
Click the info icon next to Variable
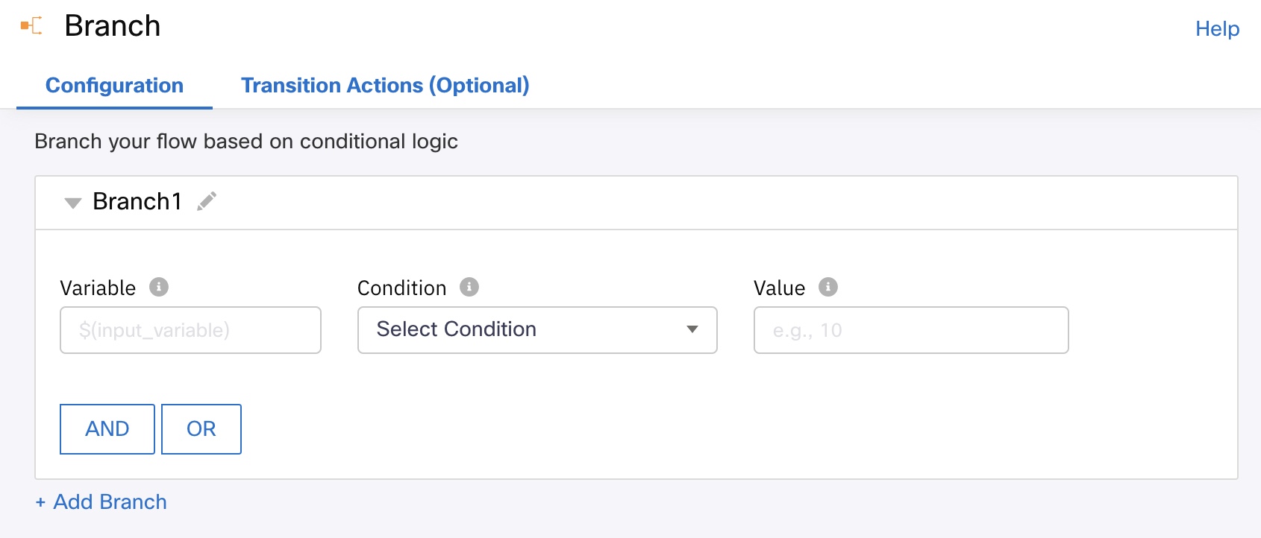[159, 287]
